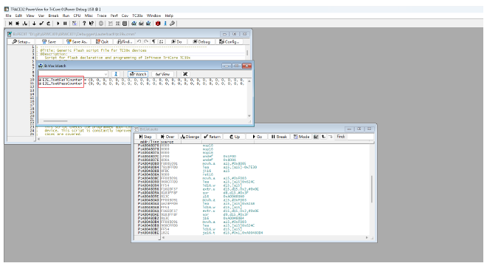Image resolution: width=487 pixels, height=266 pixels.
Task: Open the Break menu
Action: (53, 16)
